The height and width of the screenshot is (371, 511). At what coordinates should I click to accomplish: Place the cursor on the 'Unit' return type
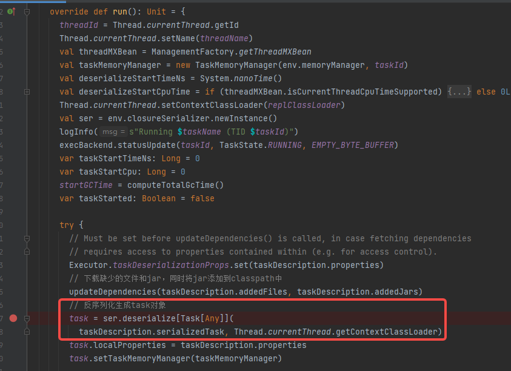(x=156, y=12)
